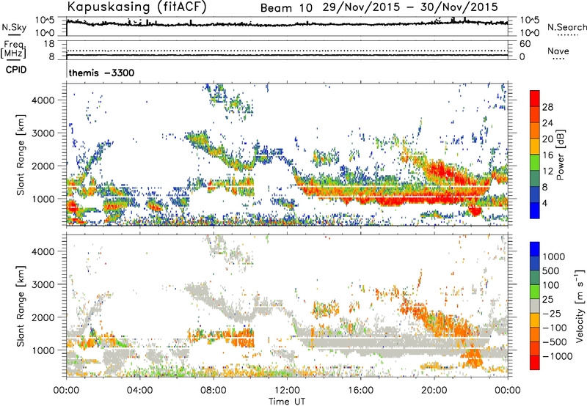Select the 25 tick on Velocity colorbar
The image size is (587, 406).
548,299
